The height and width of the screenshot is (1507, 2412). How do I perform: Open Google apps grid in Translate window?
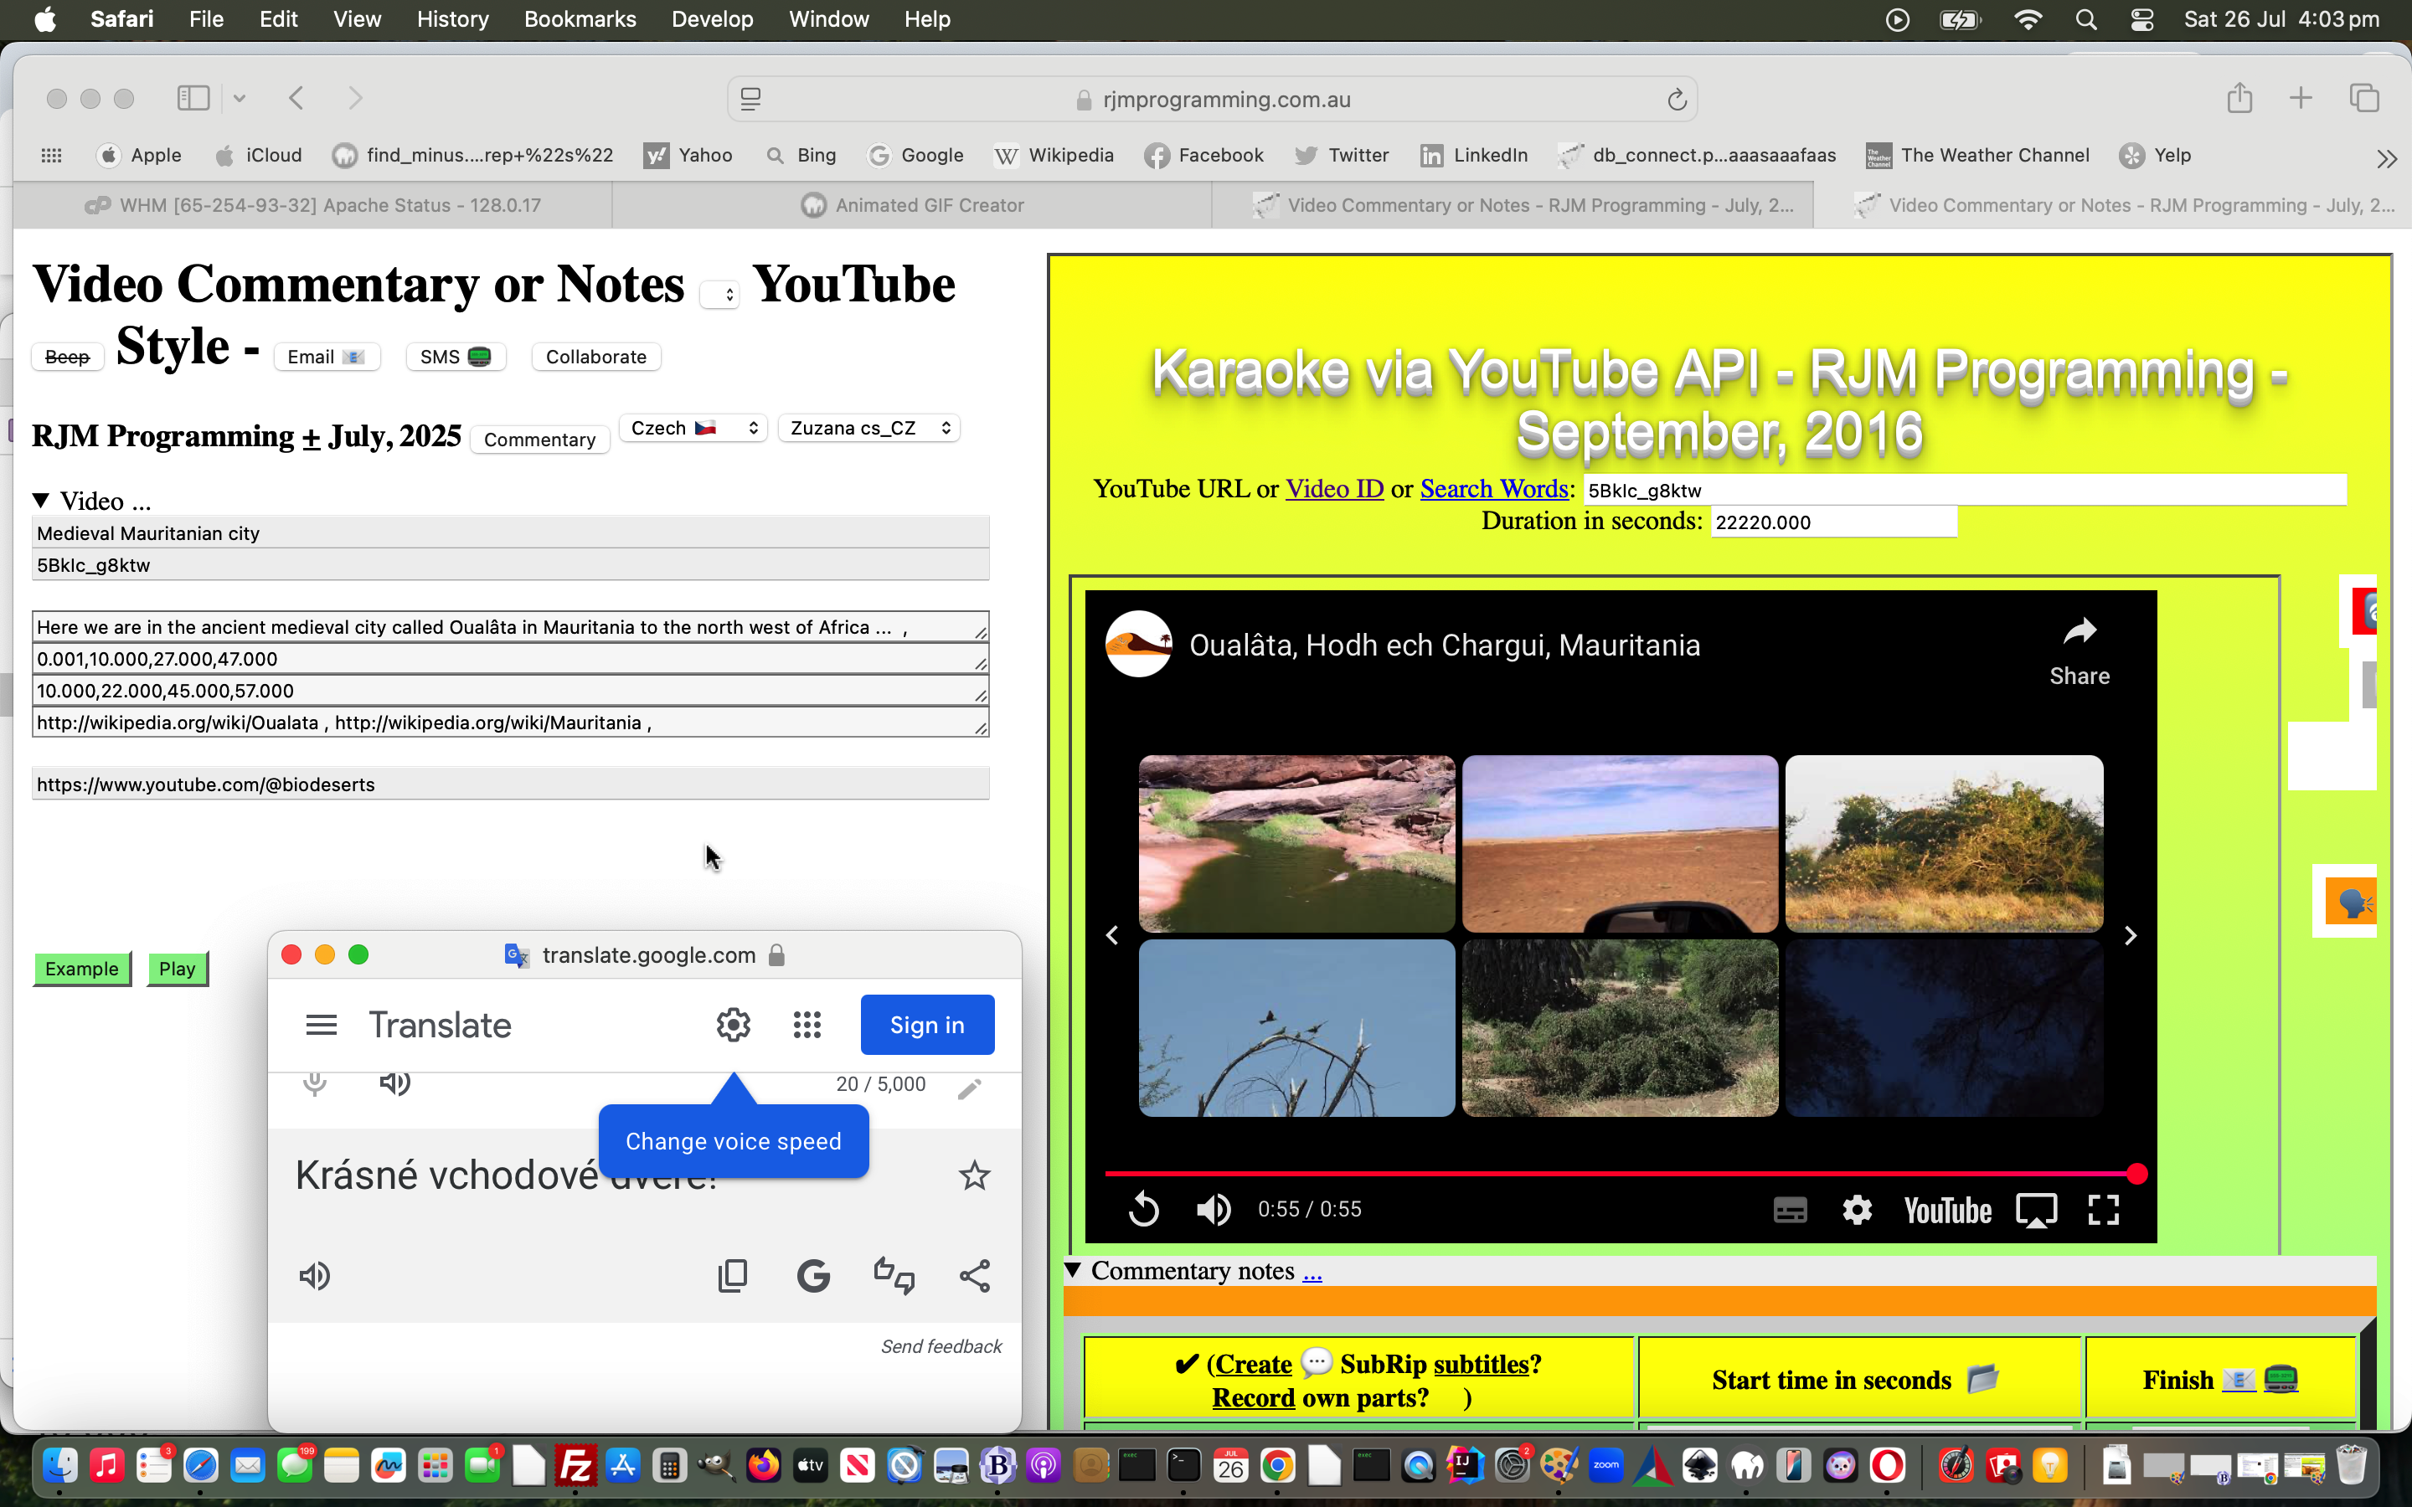(807, 1025)
